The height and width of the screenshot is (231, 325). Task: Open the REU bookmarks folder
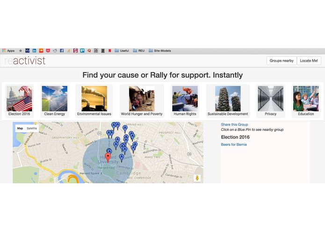click(x=139, y=51)
